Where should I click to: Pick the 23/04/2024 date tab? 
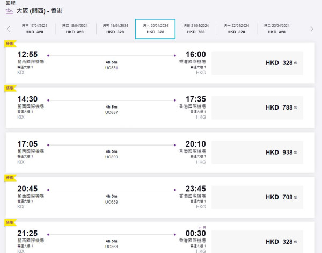[x=276, y=29]
